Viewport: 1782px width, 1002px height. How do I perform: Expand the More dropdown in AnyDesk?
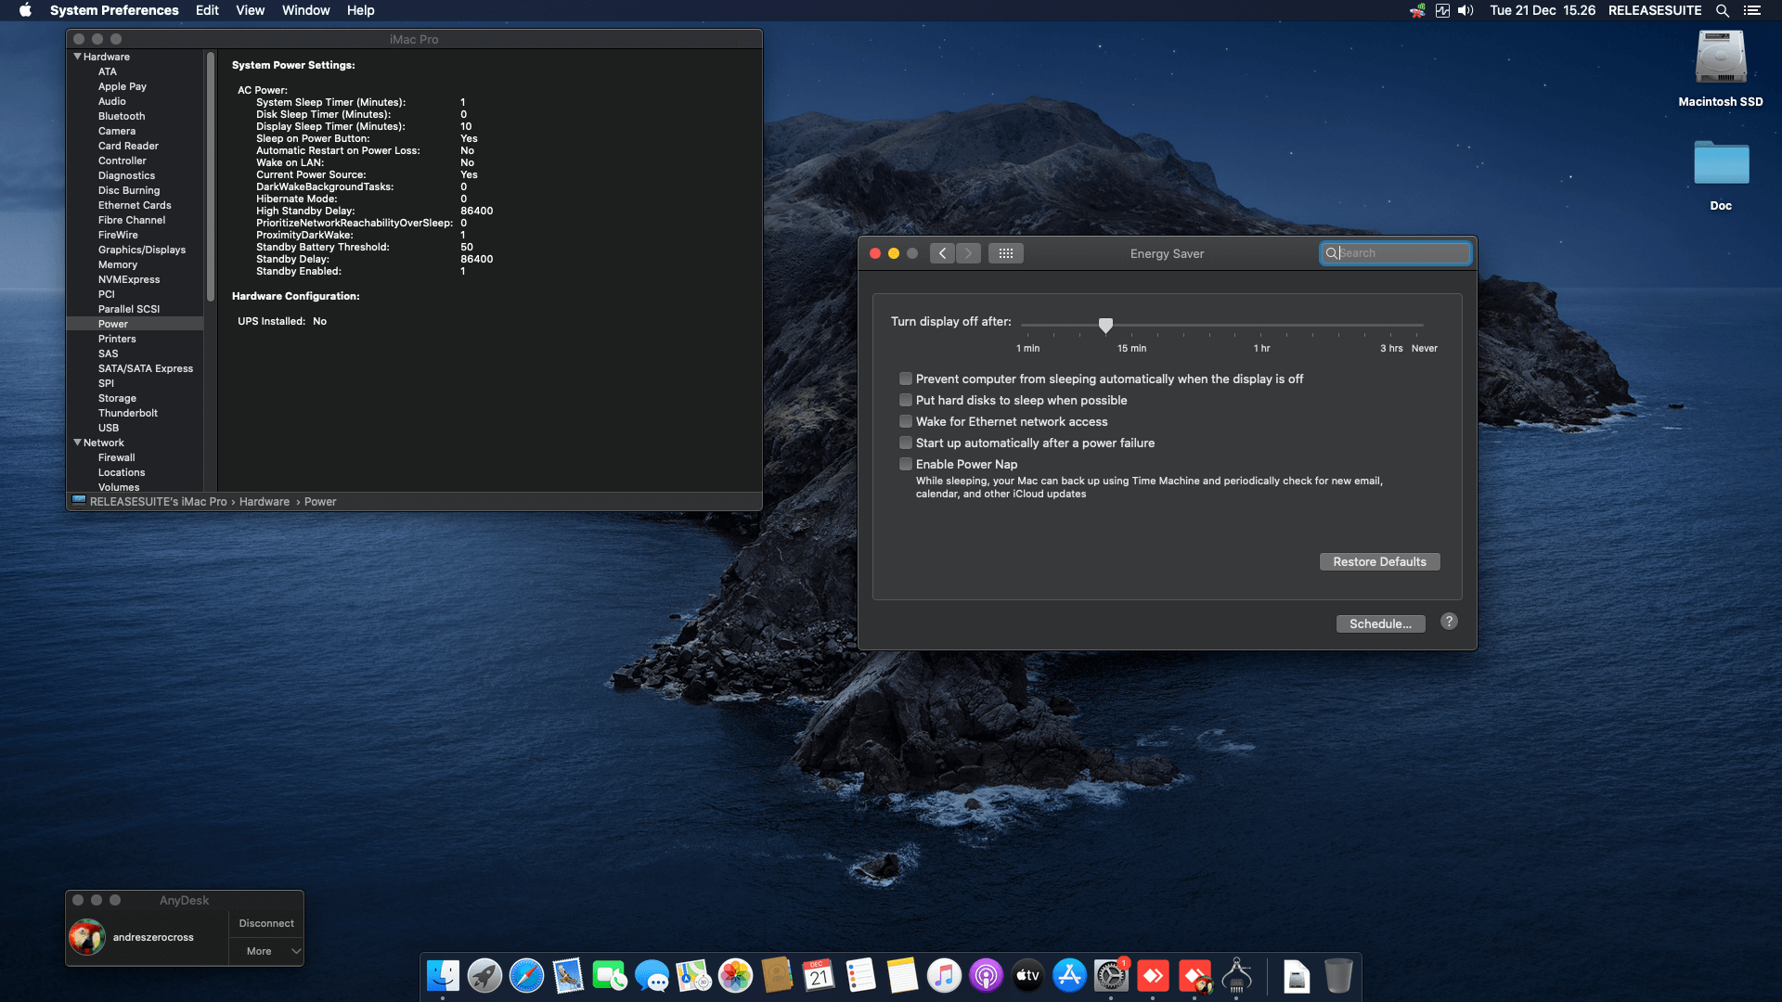(x=267, y=951)
